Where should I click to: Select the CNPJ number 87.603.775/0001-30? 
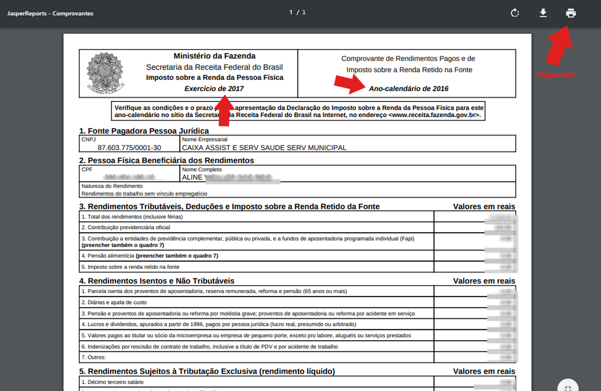(129, 147)
